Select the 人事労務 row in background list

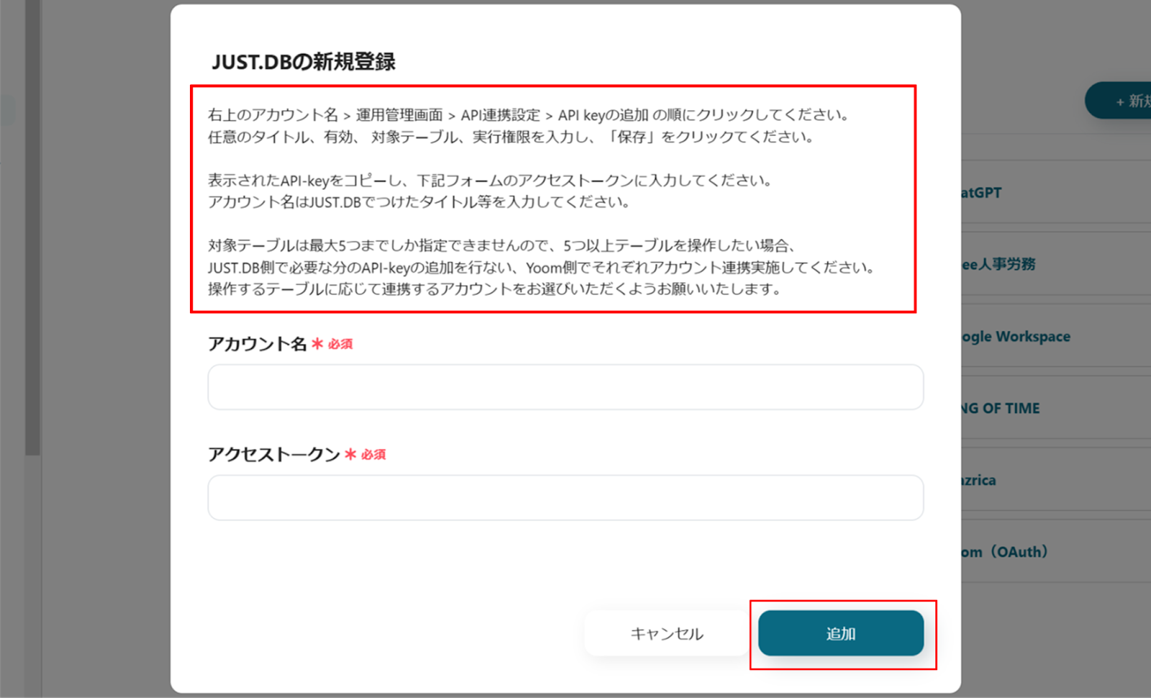pos(1056,264)
